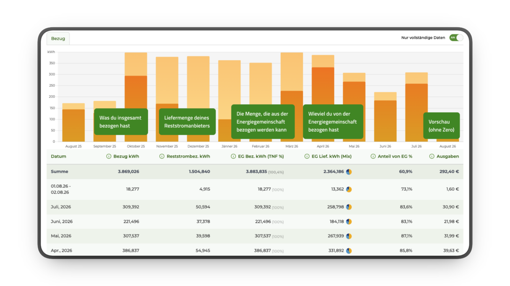The height and width of the screenshot is (286, 510).
Task: Click the info icon next to Bezug kWh
Action: (x=109, y=156)
